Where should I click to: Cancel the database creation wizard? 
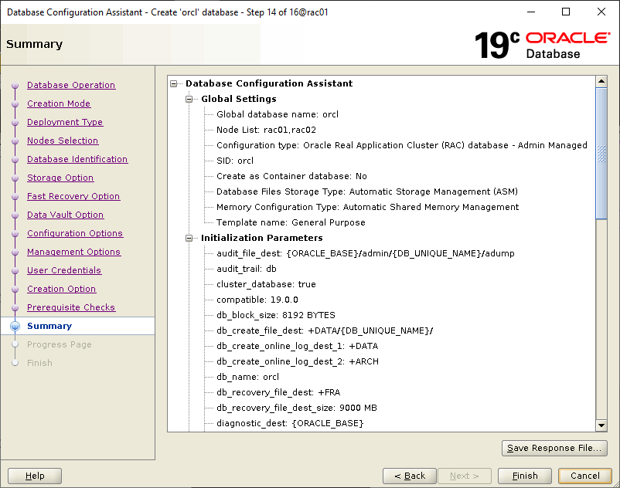[x=585, y=476]
